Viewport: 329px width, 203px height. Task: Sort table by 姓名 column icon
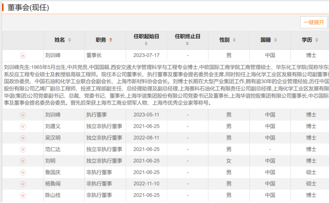(x=70, y=40)
